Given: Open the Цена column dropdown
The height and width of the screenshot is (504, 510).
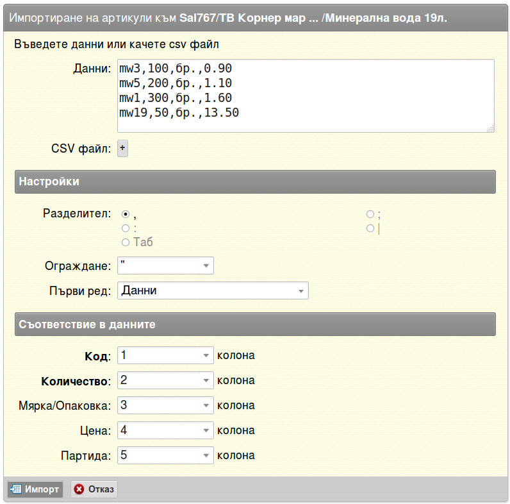Looking at the screenshot, I should (165, 430).
